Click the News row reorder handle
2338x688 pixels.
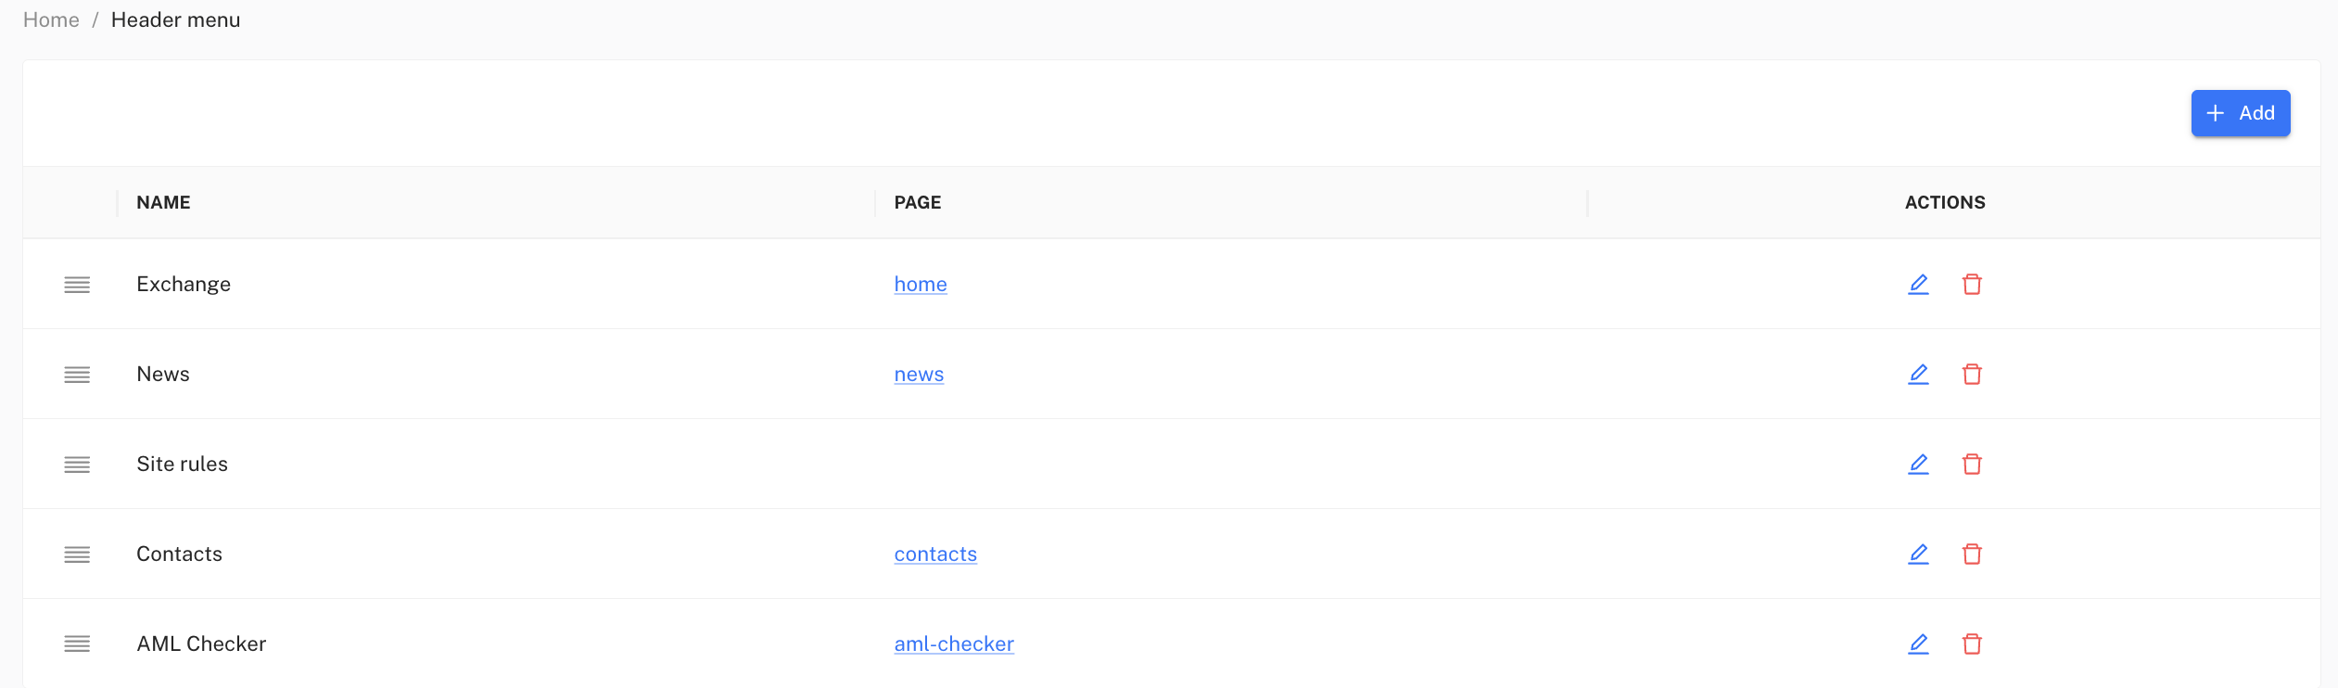77,375
